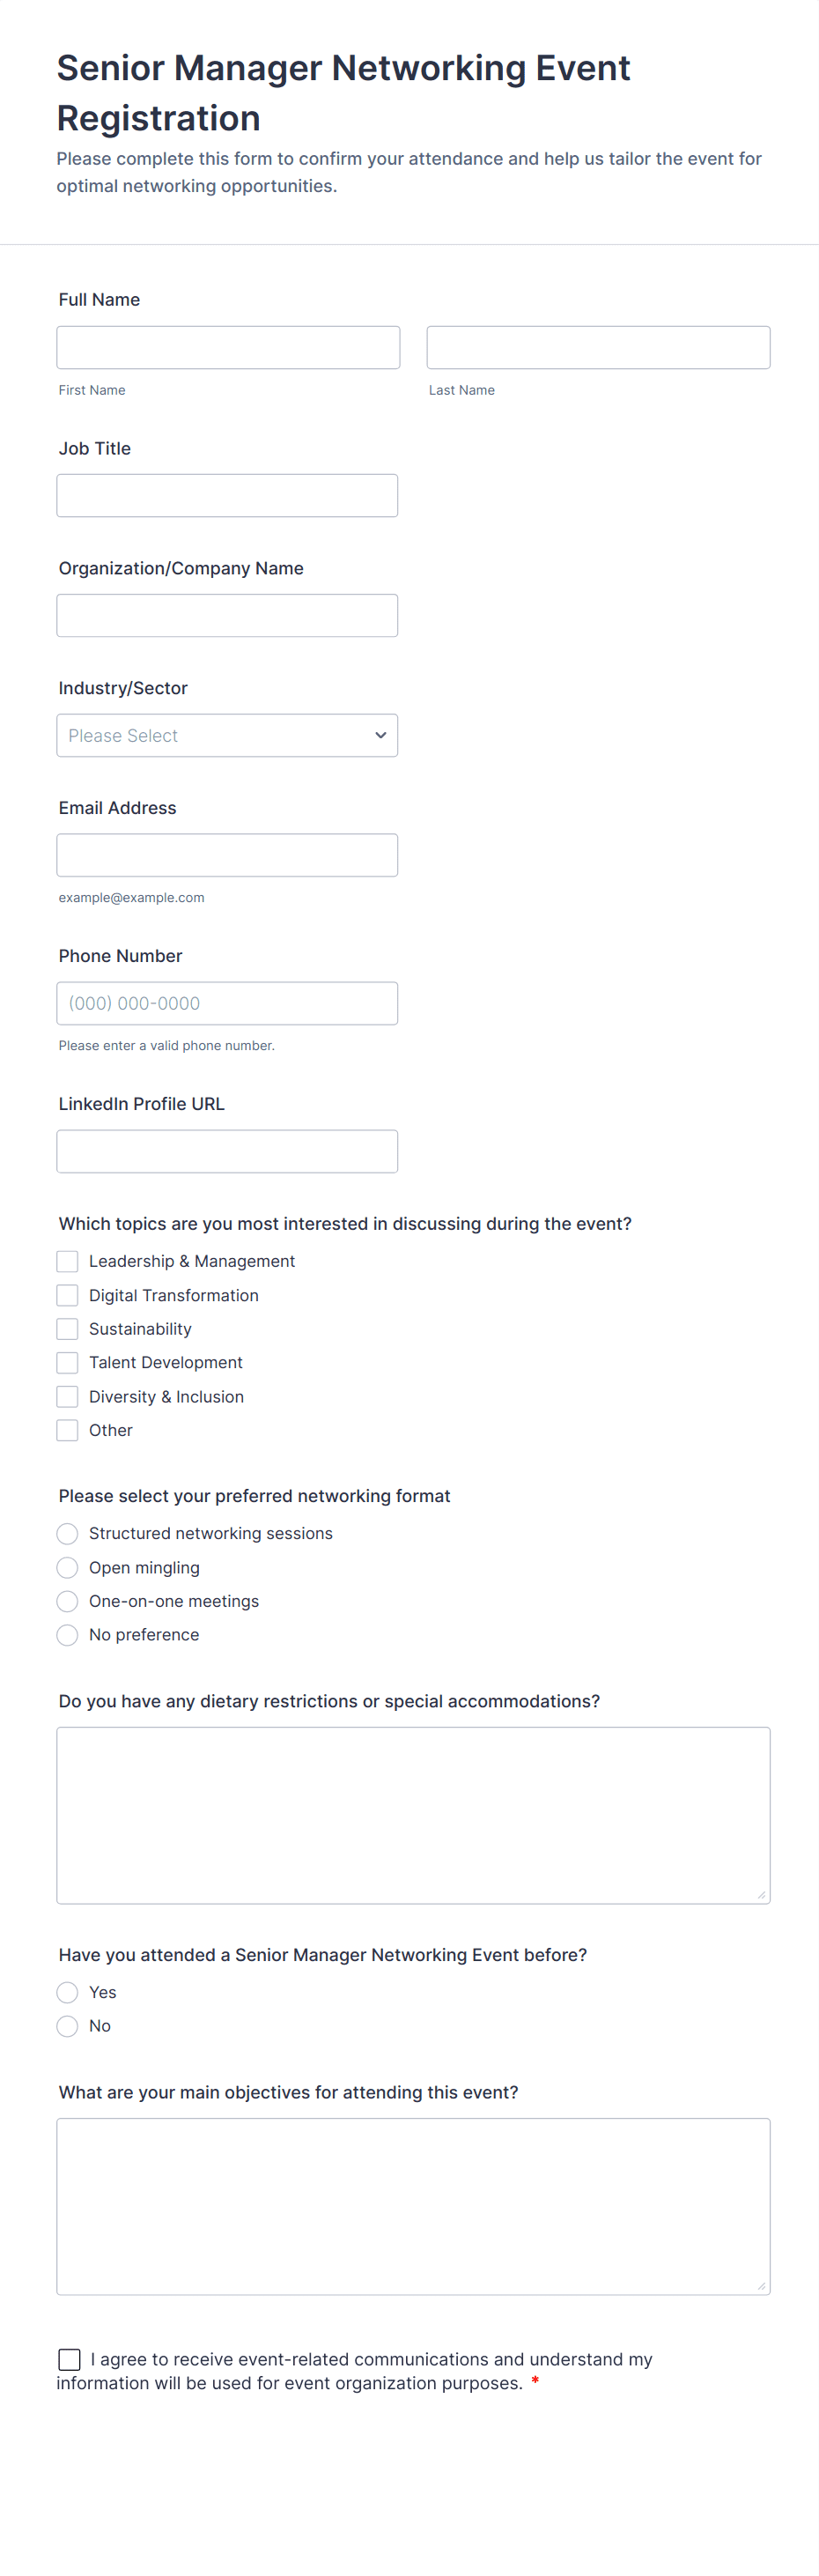Check the event communications agreement

(68, 2359)
